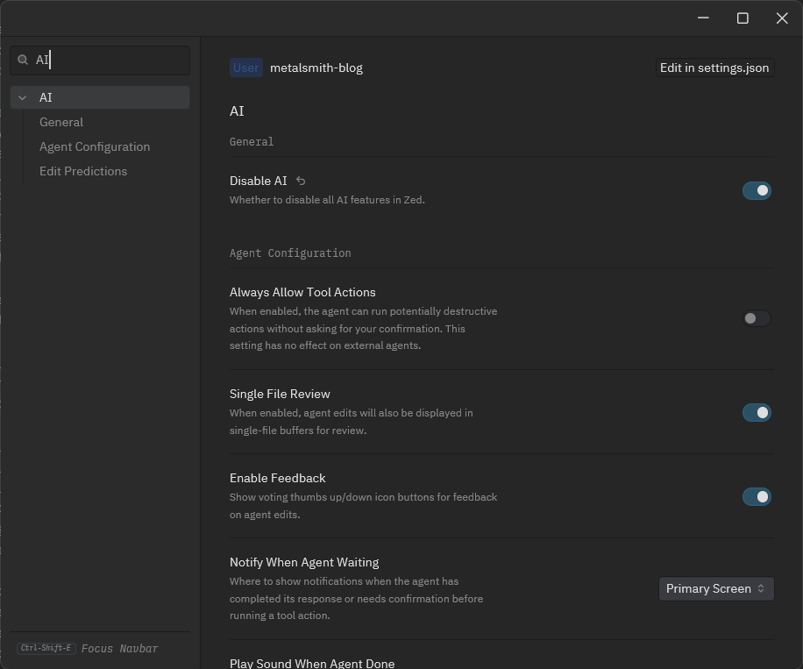Image resolution: width=803 pixels, height=669 pixels.
Task: Disable the Enable Feedback switch
Action: point(756,496)
